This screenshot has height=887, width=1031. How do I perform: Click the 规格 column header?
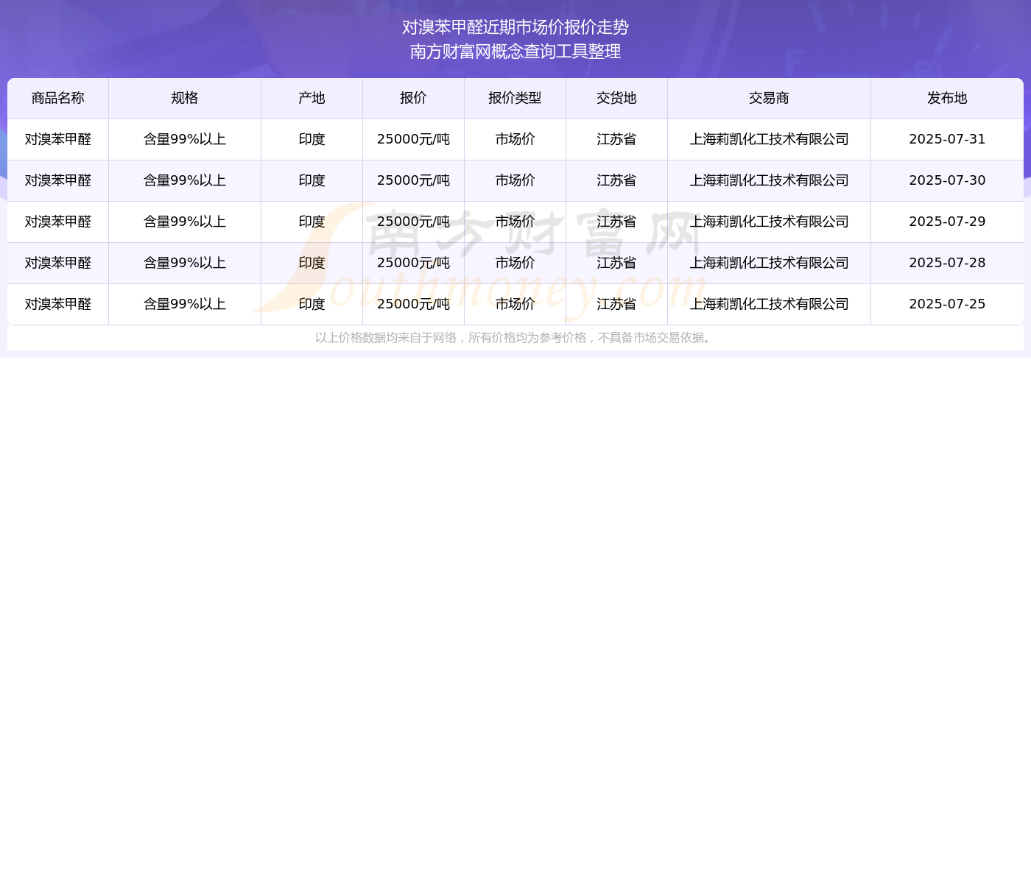click(185, 98)
